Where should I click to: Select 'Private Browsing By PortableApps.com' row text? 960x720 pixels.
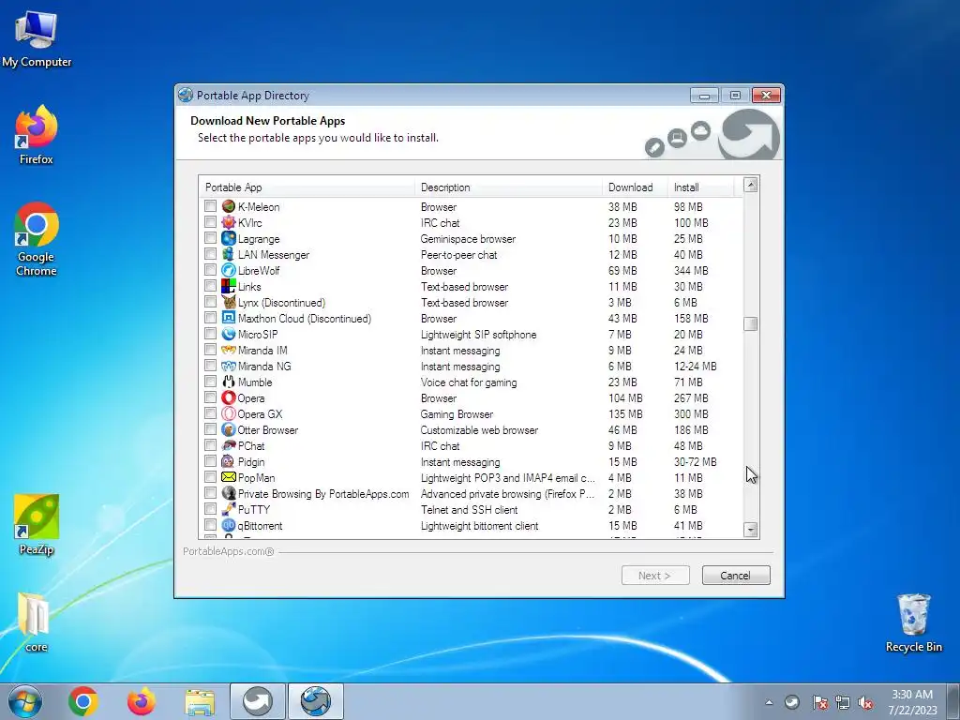click(x=323, y=493)
